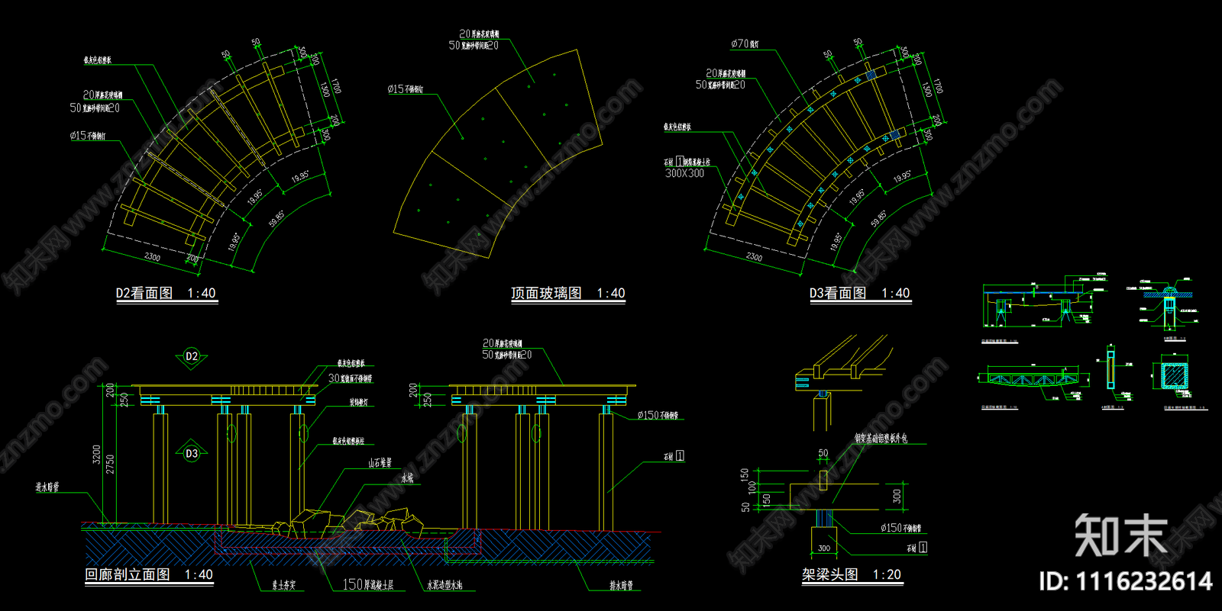Select the Ø15 label in the glass plan
1222x611 pixels.
[x=405, y=90]
